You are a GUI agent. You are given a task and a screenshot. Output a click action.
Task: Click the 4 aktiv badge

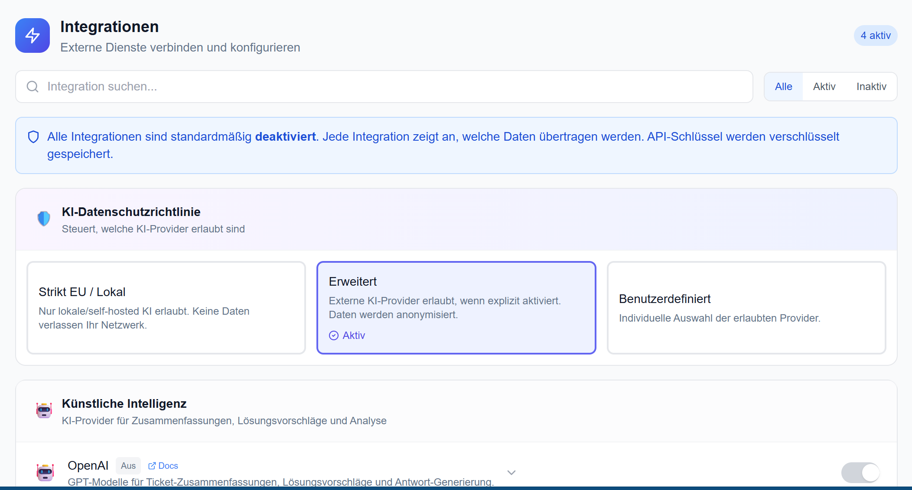point(875,35)
